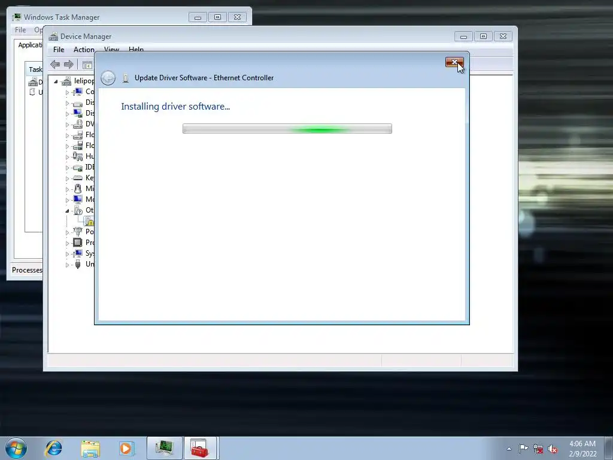Click the wizard's round Back button

tap(108, 78)
